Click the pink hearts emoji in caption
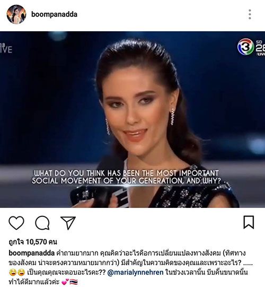265x287 pixels. click(65, 282)
